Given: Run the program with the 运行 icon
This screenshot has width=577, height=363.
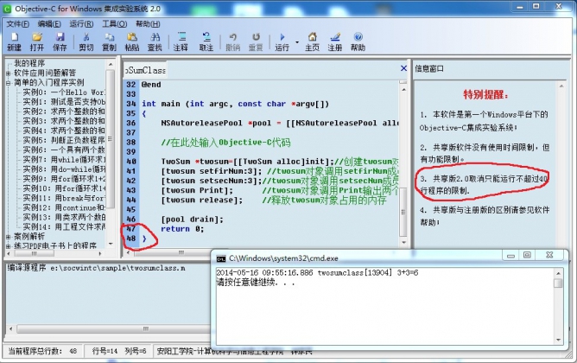Looking at the screenshot, I should click(282, 40).
